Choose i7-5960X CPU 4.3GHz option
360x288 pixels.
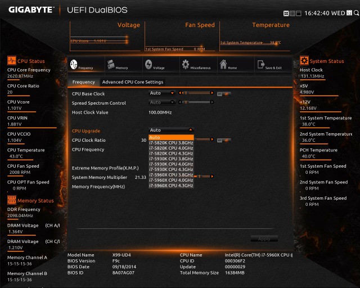click(171, 186)
